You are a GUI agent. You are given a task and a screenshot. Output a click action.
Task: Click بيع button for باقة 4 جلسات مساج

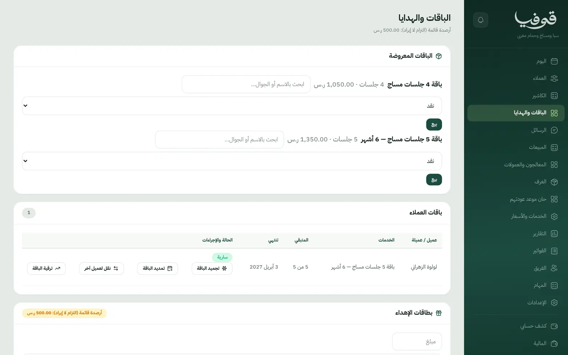click(434, 125)
